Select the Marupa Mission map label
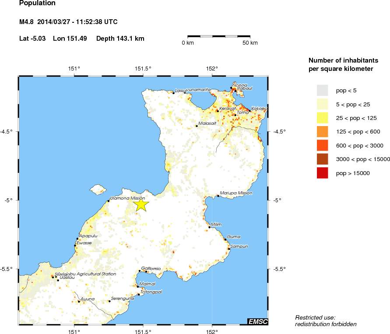The width and height of the screenshot is (390, 334). (236, 193)
